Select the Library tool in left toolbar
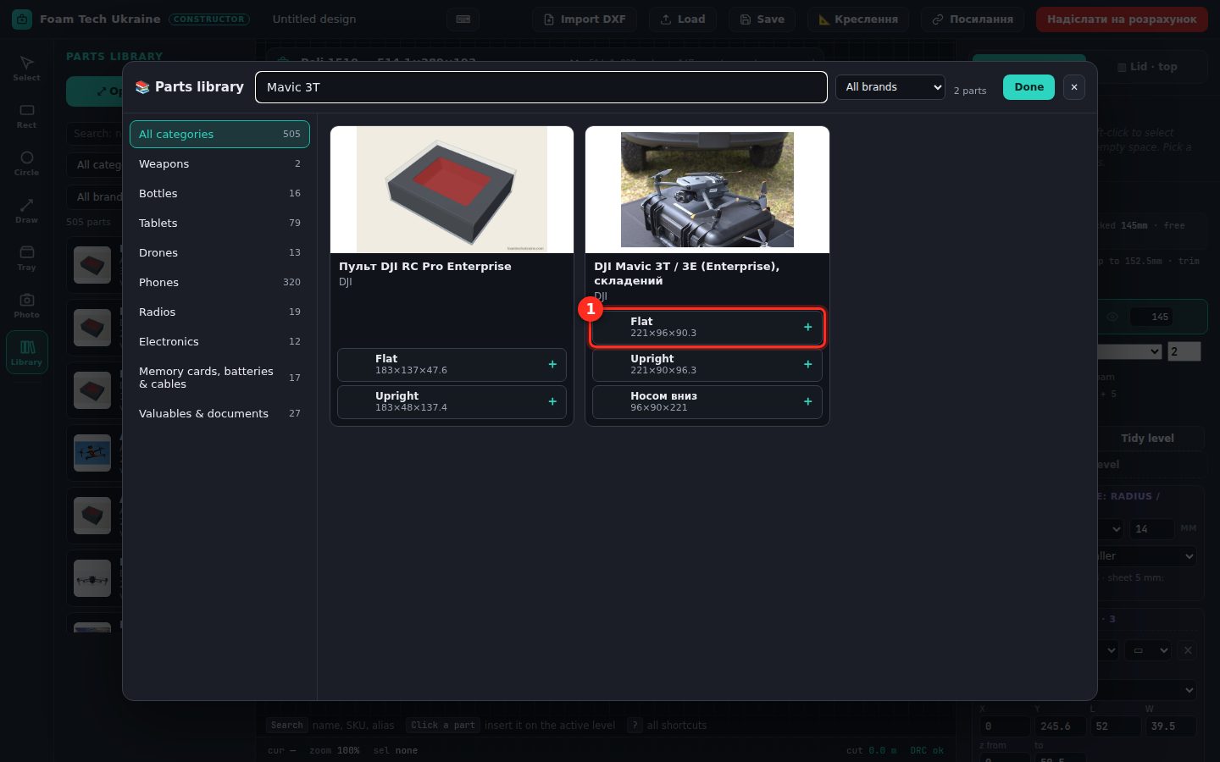 (x=26, y=352)
